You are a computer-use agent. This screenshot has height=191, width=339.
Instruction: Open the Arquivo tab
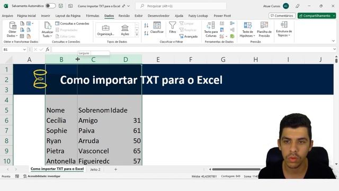tap(7, 15)
